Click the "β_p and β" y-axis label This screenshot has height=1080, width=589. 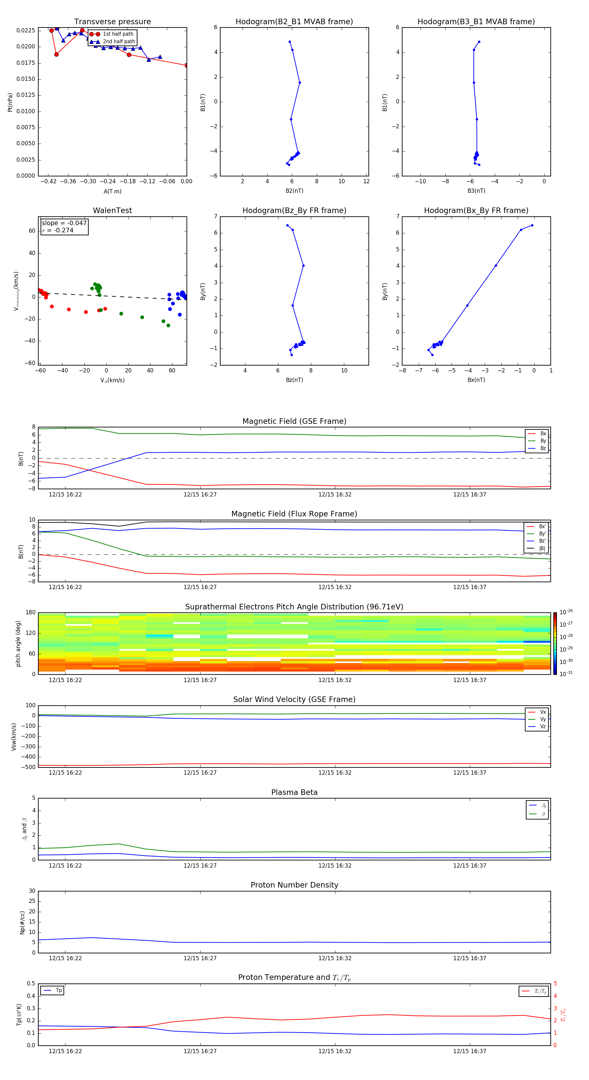pyautogui.click(x=24, y=829)
